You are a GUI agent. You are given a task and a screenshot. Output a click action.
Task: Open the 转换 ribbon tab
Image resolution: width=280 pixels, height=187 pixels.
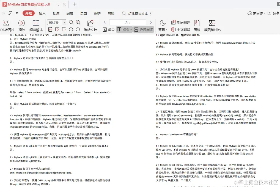tap(111, 13)
